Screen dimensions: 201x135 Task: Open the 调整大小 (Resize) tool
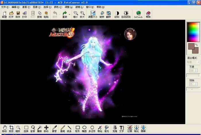click(93, 14)
